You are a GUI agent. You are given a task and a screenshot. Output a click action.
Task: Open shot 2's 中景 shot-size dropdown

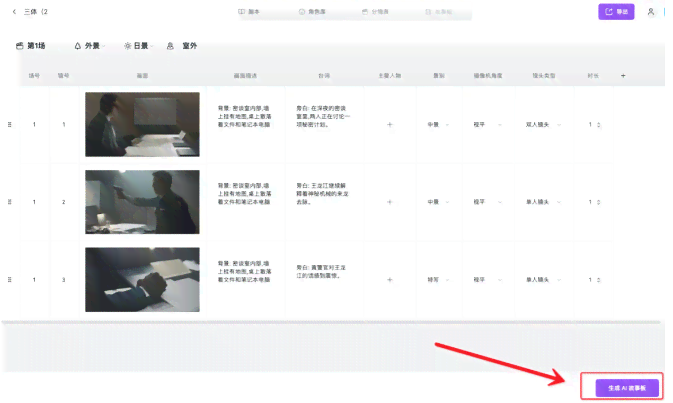coord(438,202)
